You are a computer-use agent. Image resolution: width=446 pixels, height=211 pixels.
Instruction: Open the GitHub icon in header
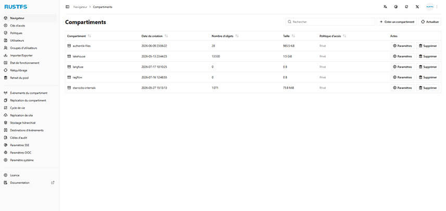[x=406, y=7]
